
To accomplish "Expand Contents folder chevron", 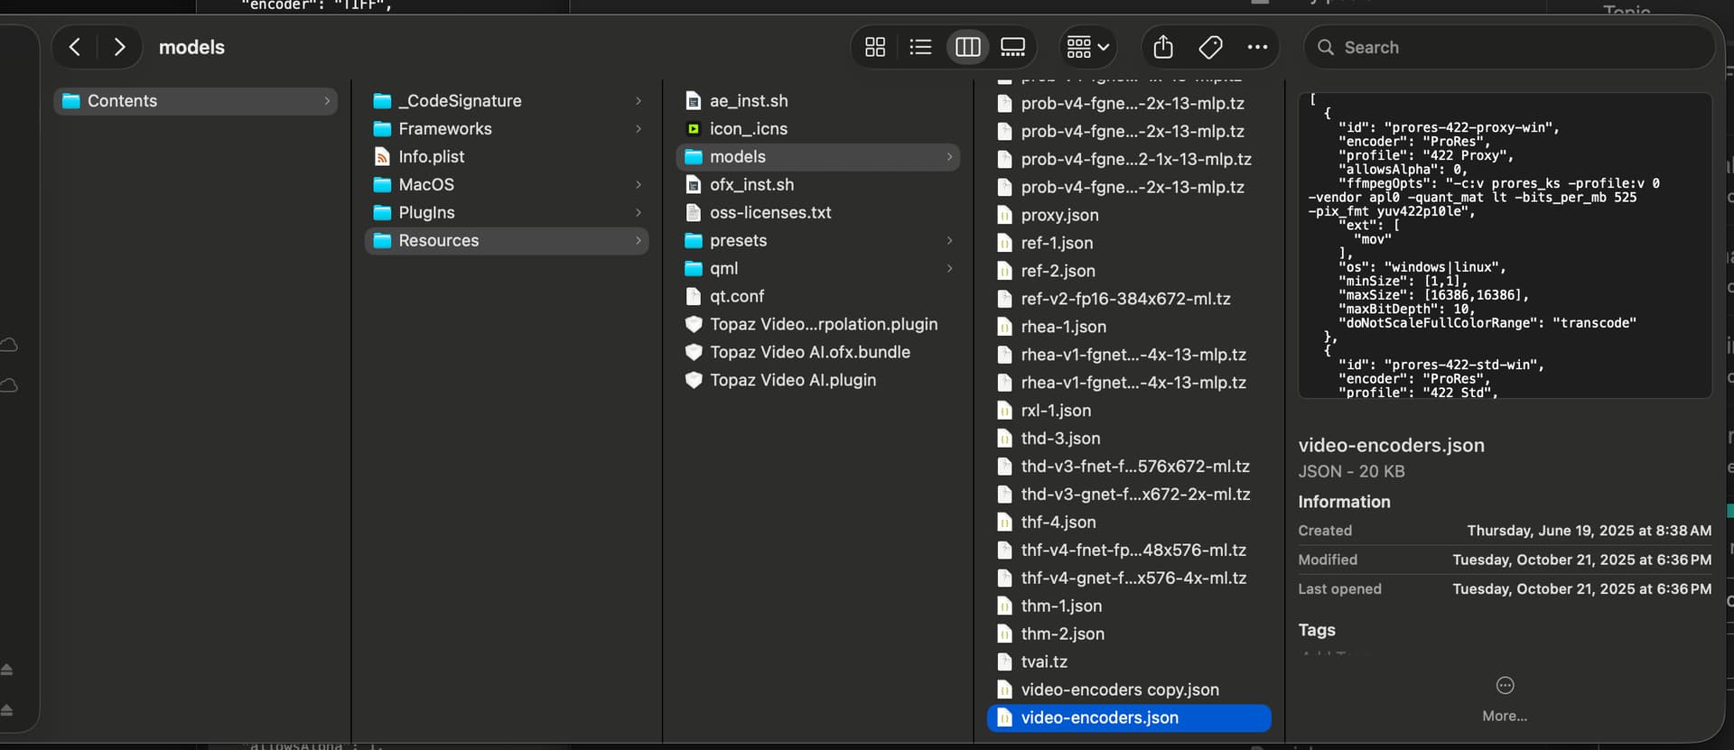I will point(327,101).
